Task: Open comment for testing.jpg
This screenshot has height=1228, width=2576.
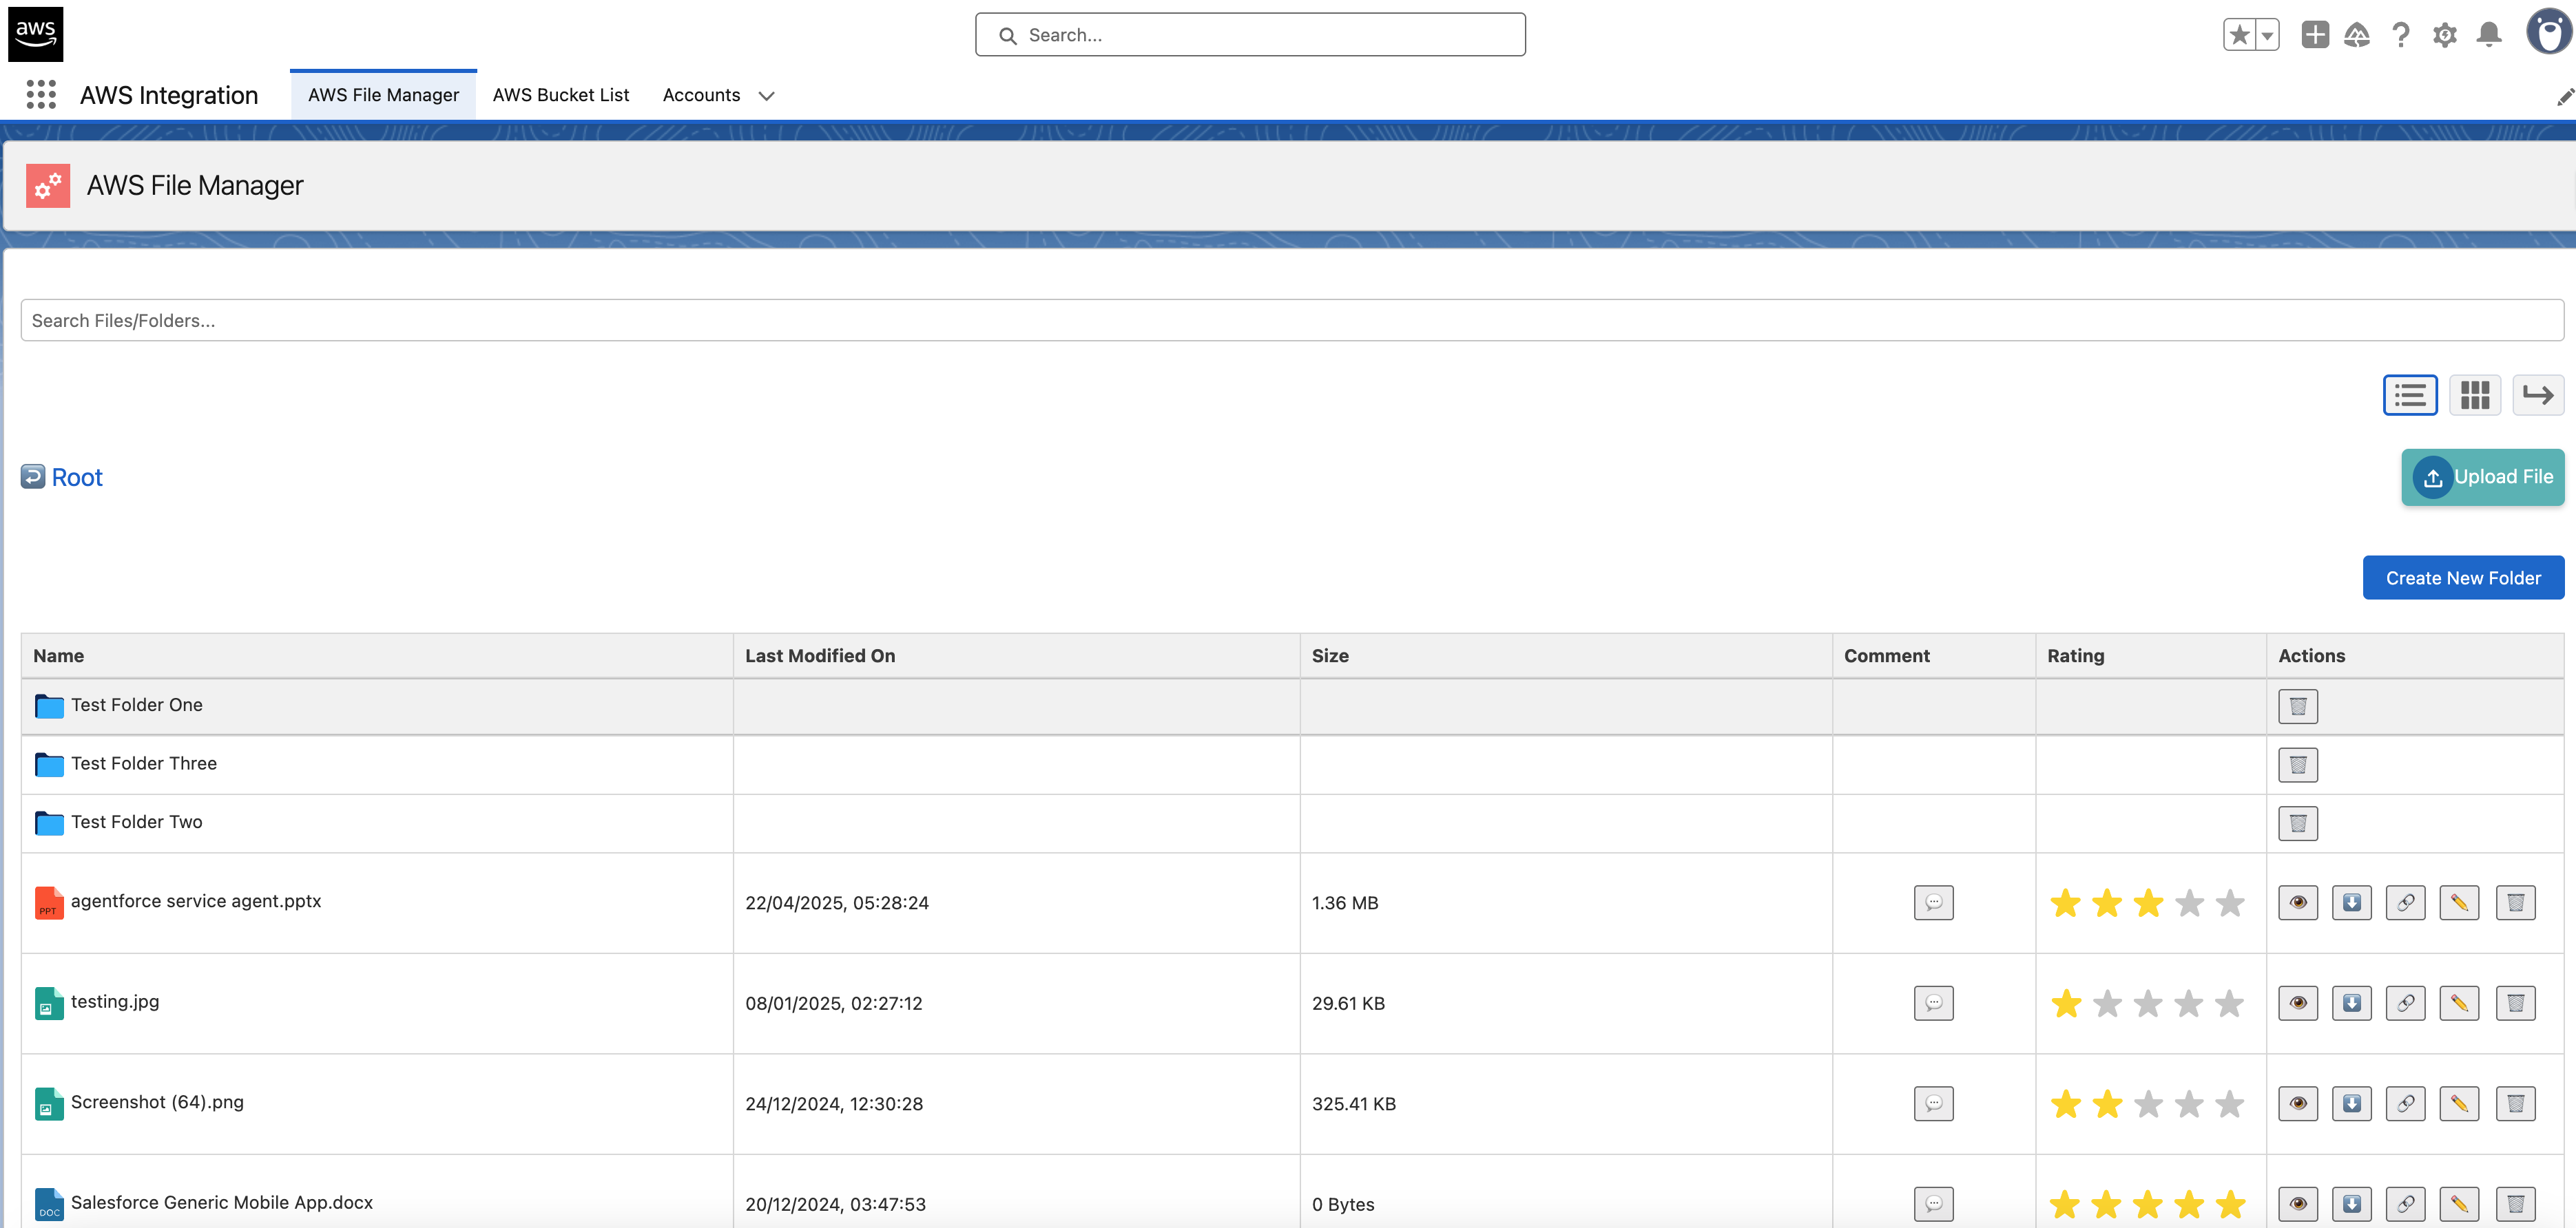Action: (x=1934, y=1003)
